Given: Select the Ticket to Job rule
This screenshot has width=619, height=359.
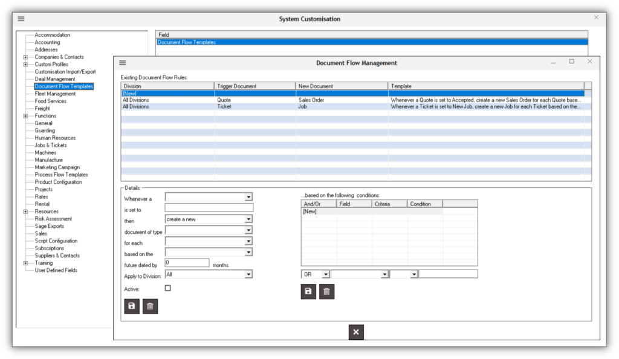Looking at the screenshot, I should [x=353, y=106].
